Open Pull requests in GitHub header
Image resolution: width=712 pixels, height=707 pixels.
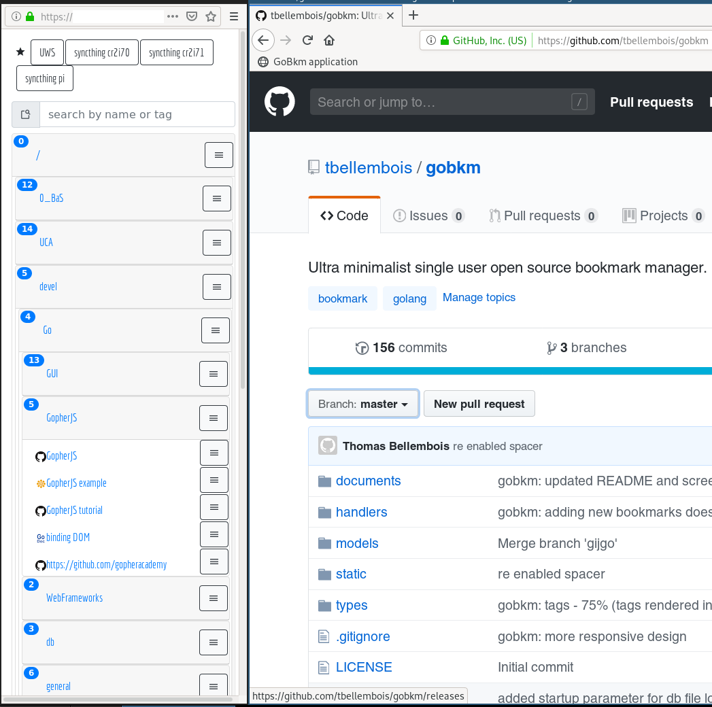click(651, 102)
